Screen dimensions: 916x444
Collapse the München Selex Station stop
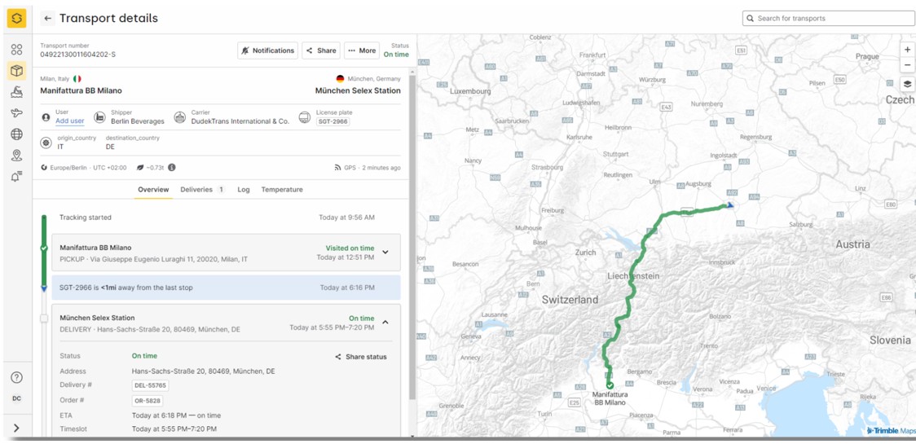tap(385, 322)
